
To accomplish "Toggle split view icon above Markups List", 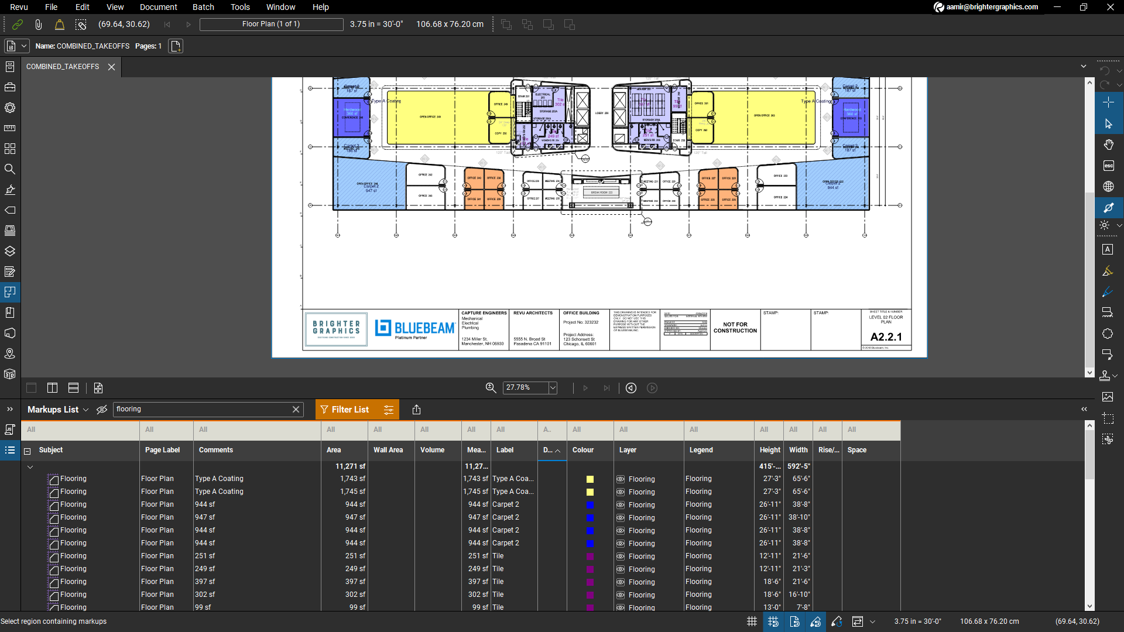I will click(x=52, y=387).
